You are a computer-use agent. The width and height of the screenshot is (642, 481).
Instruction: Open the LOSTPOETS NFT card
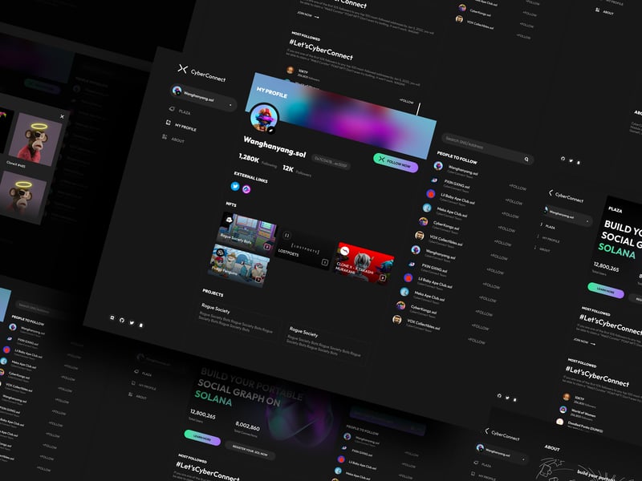[x=305, y=249]
